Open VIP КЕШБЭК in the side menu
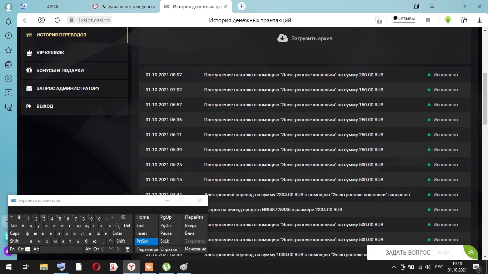This screenshot has width=488, height=274. (50, 53)
